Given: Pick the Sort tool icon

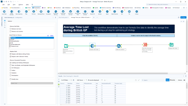Looking at the screenshot, I should point(122,12).
